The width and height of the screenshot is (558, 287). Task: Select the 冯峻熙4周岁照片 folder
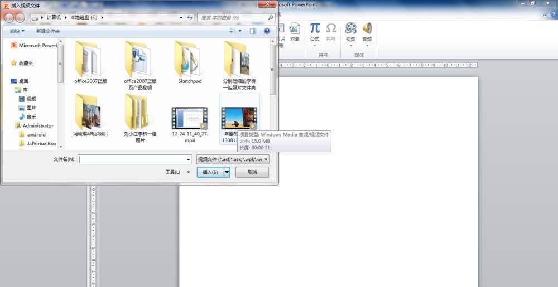pos(90,115)
